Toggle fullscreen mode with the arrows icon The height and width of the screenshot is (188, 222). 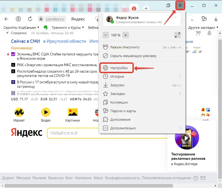point(177,35)
